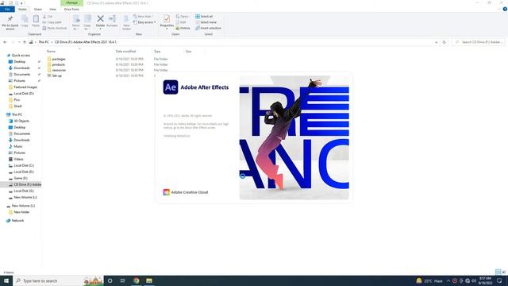Screen dimensions: 508x286
Task: Click Pin to Quick access in the ribbon
Action: click(x=10, y=22)
